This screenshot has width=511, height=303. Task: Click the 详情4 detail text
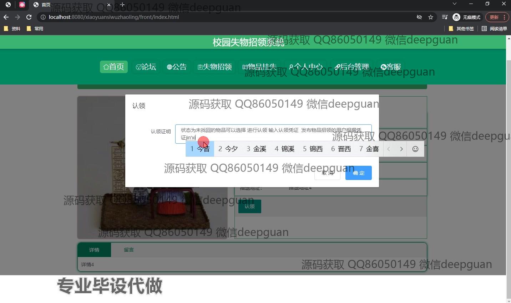coord(87,265)
